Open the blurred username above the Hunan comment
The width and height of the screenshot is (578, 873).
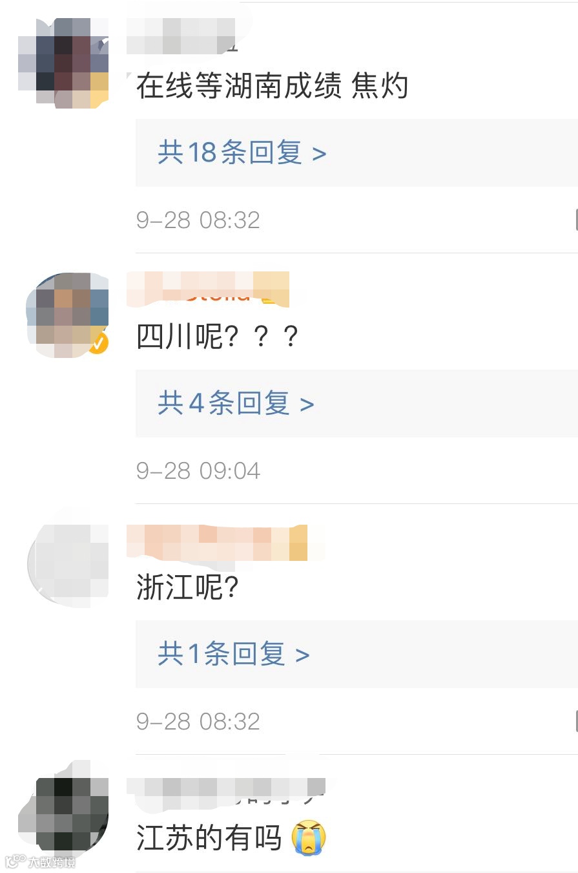coord(181,36)
